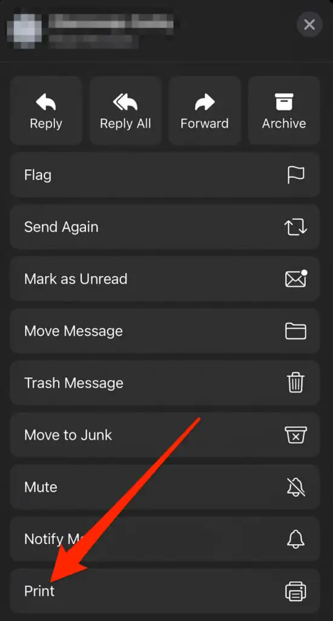Click the bell icon for Notify Me
This screenshot has height=621, width=333.
click(x=295, y=539)
